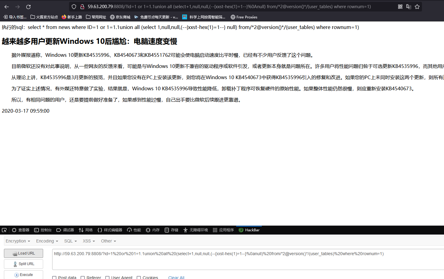Bookmark this page with the star icon
Image resolution: width=444 pixels, height=279 pixels.
[417, 7]
